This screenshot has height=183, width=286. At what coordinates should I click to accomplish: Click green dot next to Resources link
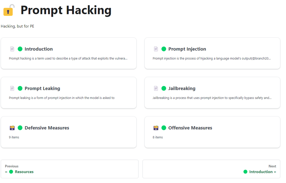point(11,172)
